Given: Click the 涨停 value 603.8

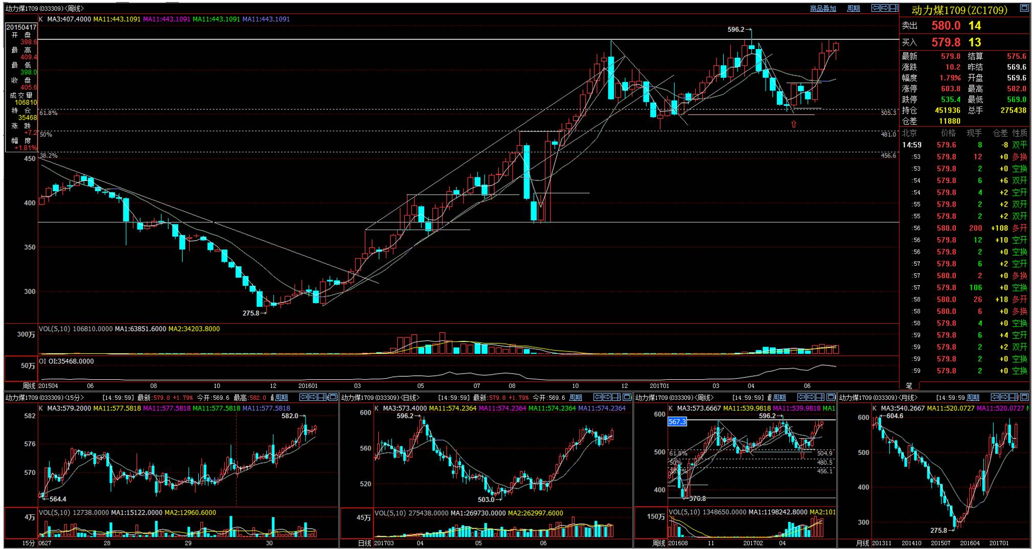Looking at the screenshot, I should coord(950,88).
